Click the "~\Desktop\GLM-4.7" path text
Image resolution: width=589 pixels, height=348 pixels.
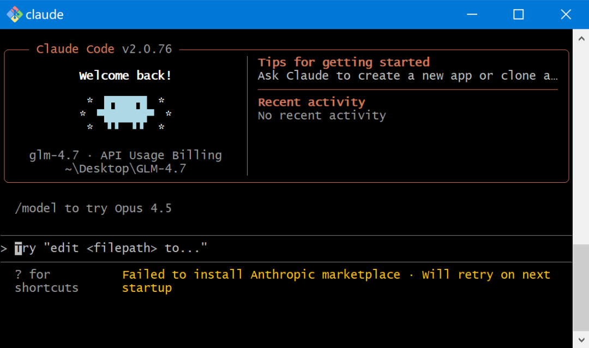pyautogui.click(x=125, y=169)
